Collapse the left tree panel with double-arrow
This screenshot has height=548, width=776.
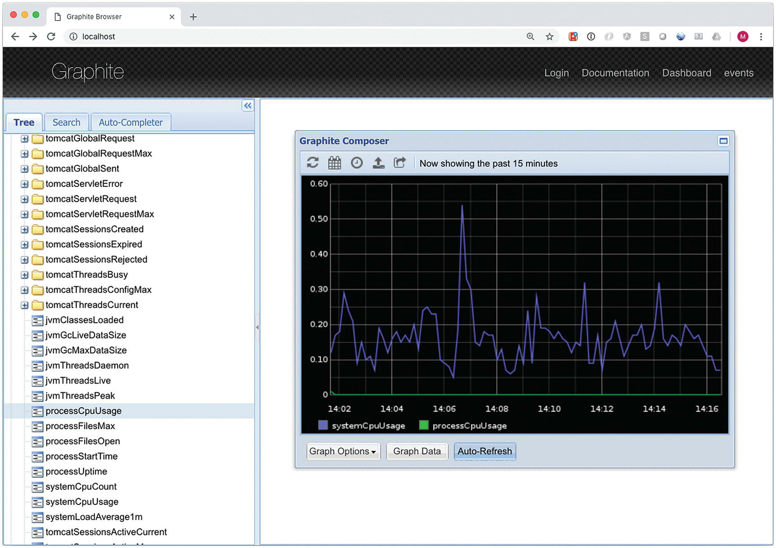(247, 106)
